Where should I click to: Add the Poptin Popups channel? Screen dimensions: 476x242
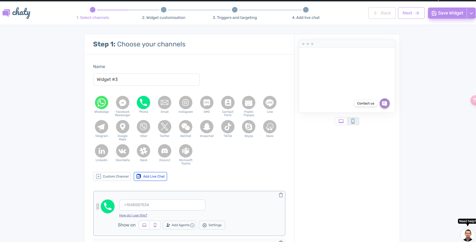point(249,103)
